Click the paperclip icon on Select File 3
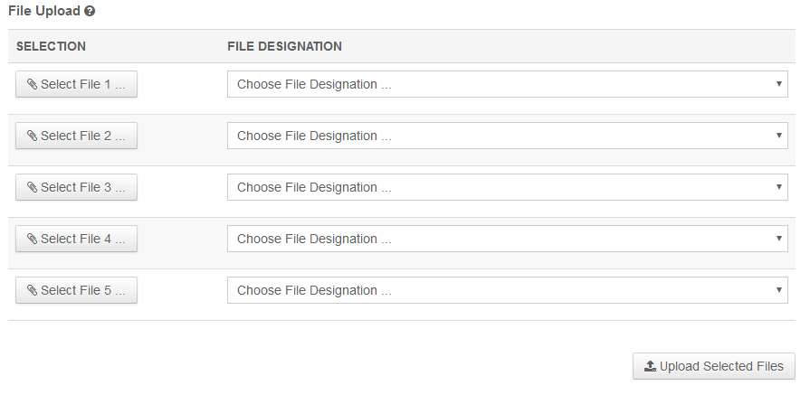 (x=33, y=187)
